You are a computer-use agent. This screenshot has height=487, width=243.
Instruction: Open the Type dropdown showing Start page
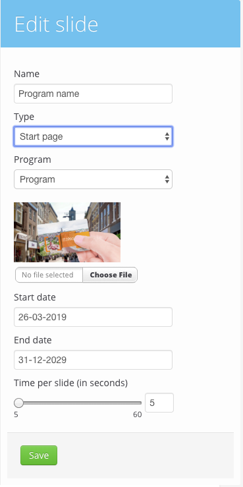click(x=93, y=136)
